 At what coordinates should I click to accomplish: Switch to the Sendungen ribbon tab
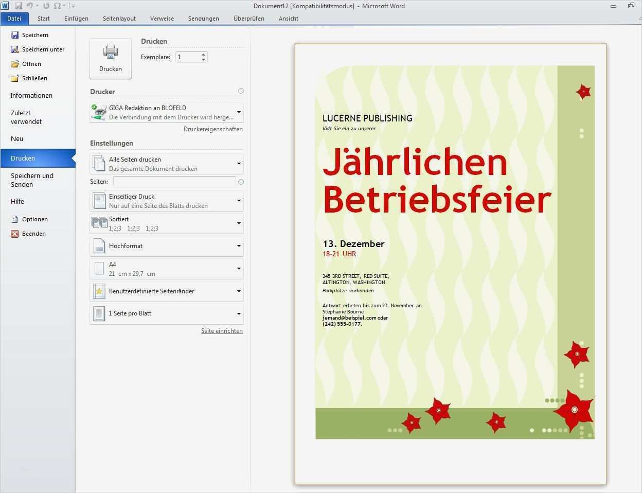point(203,18)
